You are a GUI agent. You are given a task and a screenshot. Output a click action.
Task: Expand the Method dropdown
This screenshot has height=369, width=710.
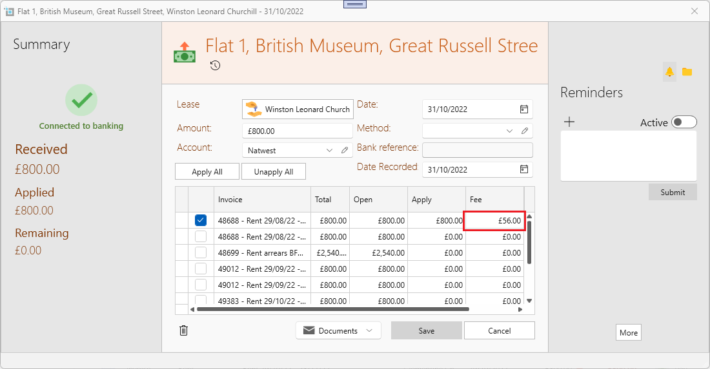pos(510,131)
